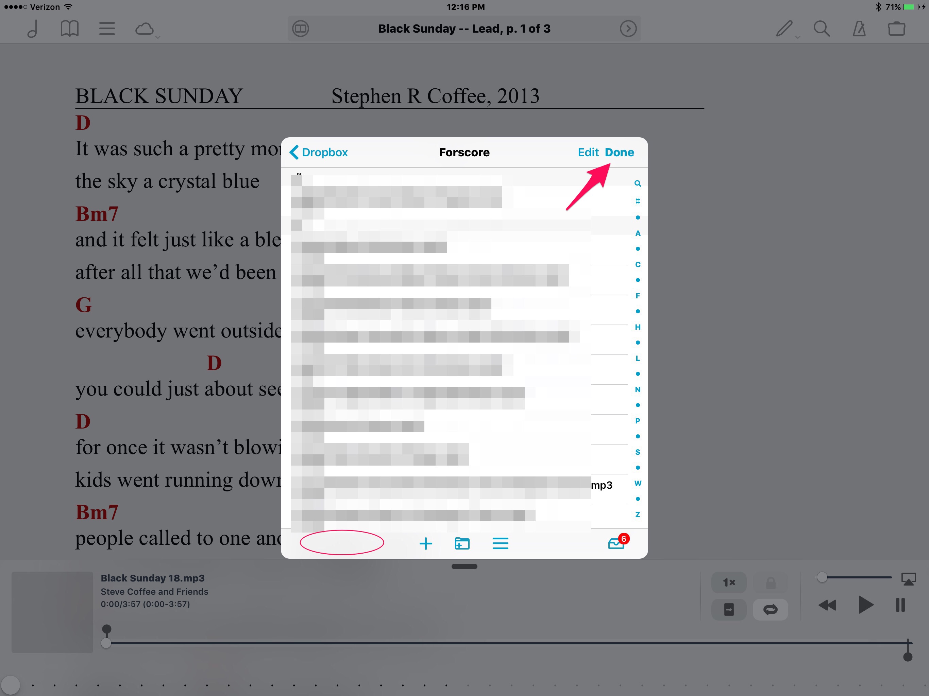Go to next page arrow in title bar
This screenshot has width=929, height=696.
628,29
